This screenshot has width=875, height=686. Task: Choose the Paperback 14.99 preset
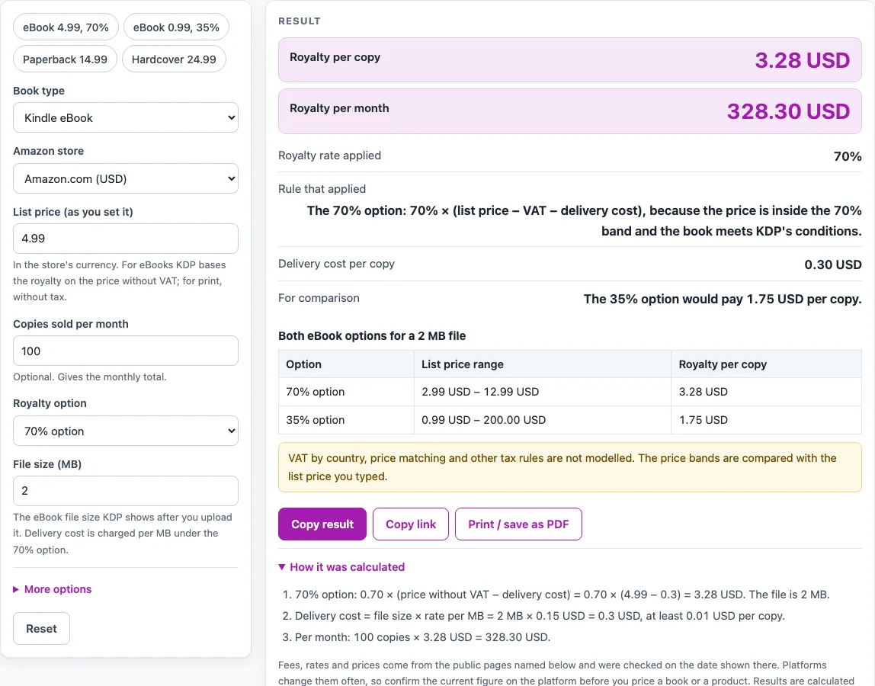[x=66, y=59]
